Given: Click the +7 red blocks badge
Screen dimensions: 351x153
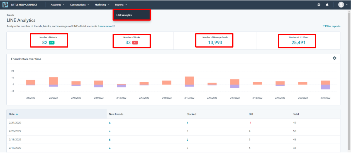Looking at the screenshot, I should tap(135, 43).
